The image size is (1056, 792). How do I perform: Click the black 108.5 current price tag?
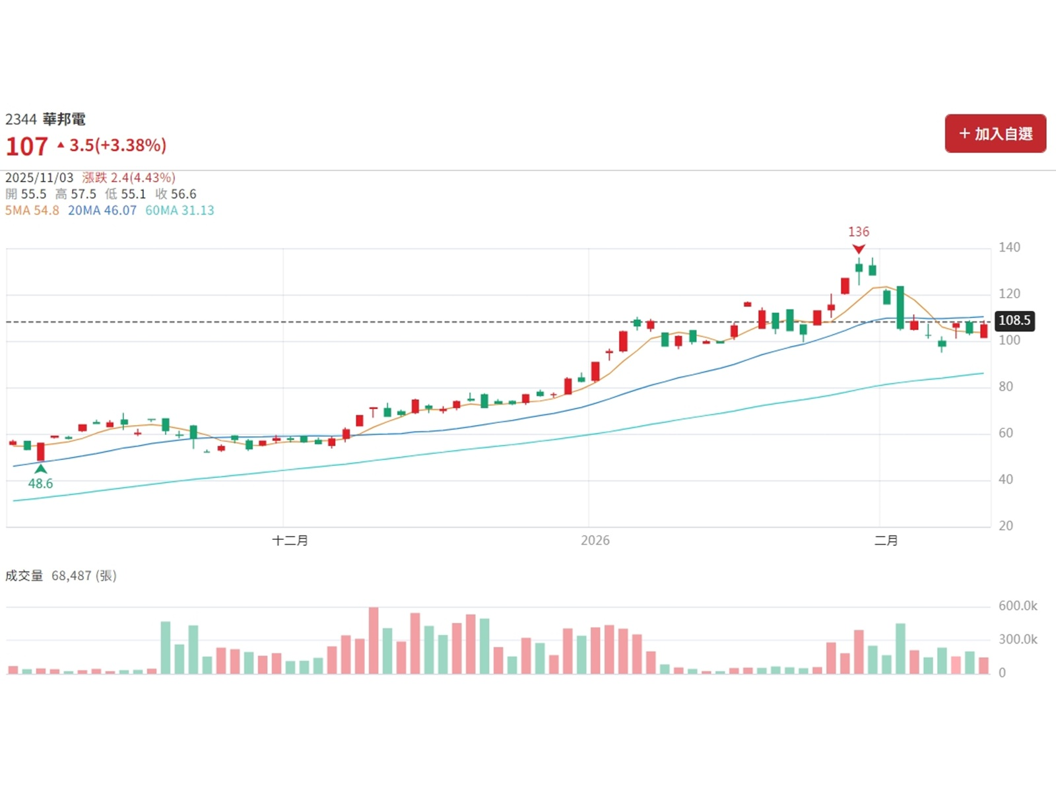click(x=1014, y=321)
